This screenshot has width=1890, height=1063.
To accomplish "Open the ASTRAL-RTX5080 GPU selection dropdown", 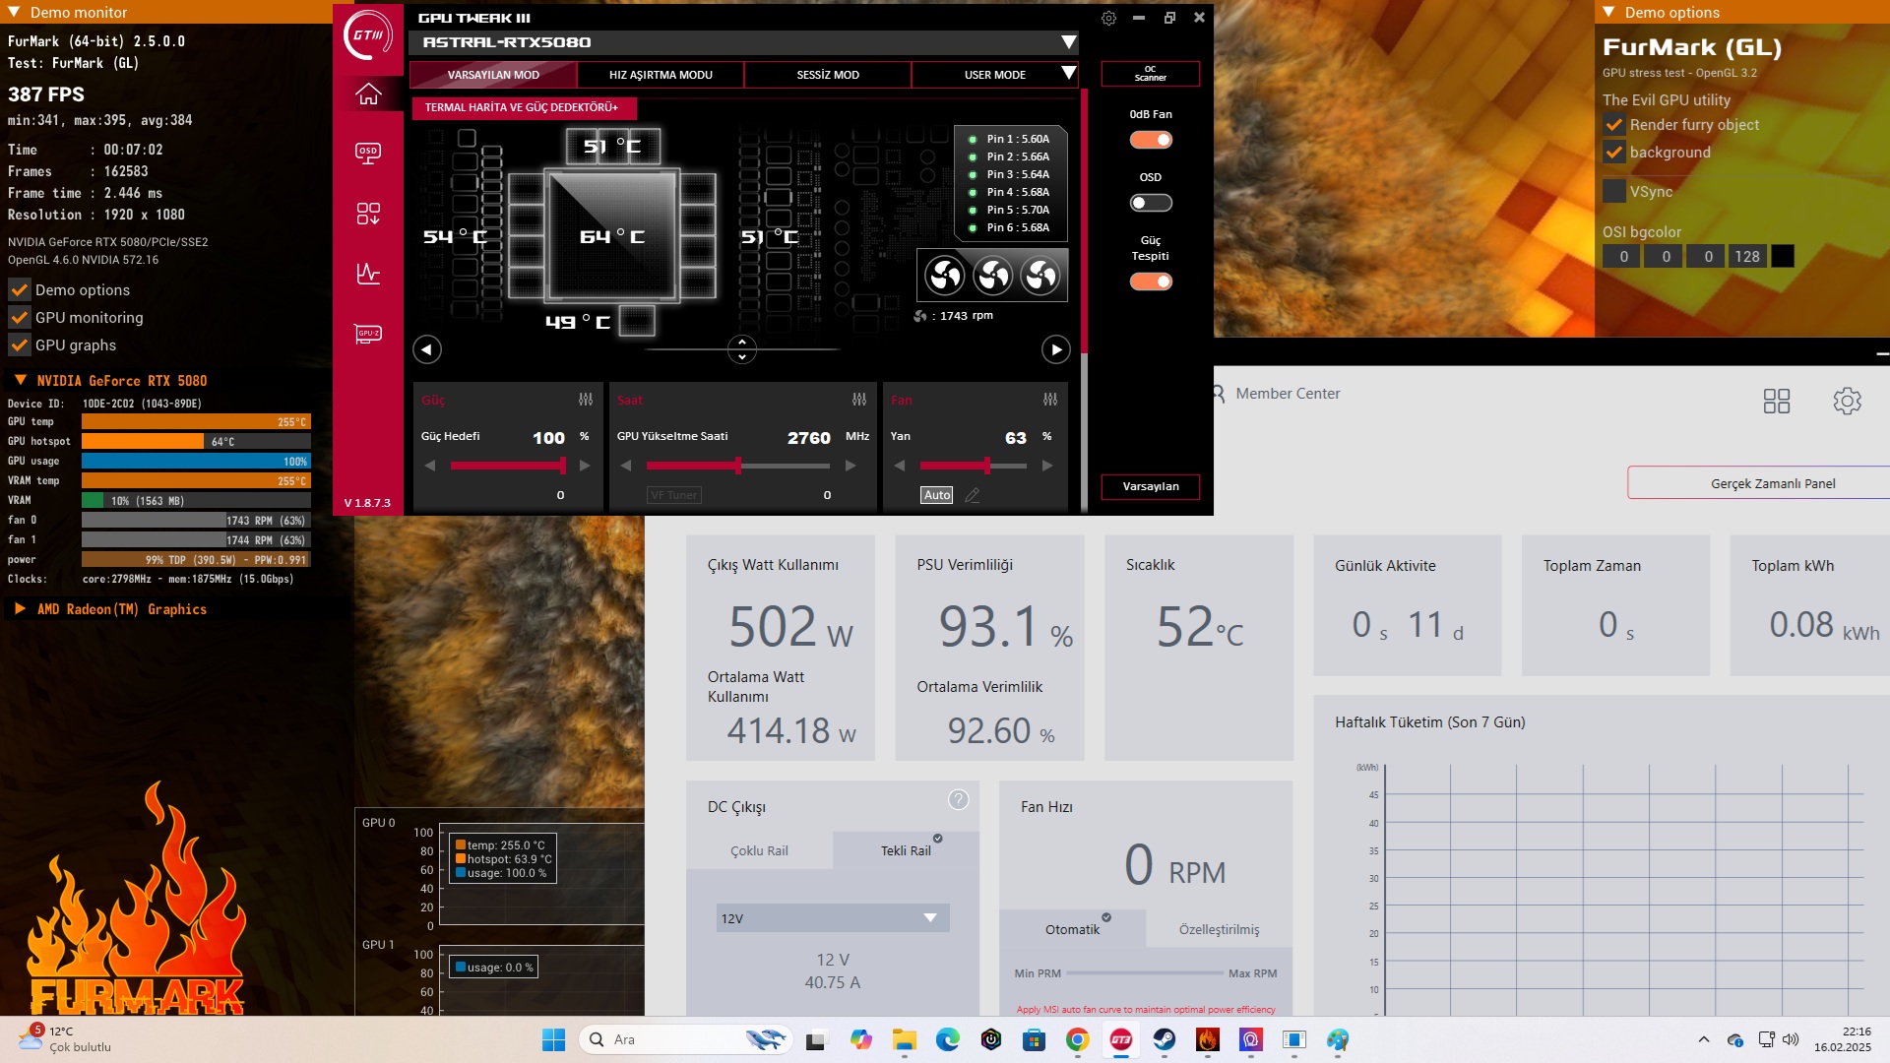I will [x=744, y=42].
